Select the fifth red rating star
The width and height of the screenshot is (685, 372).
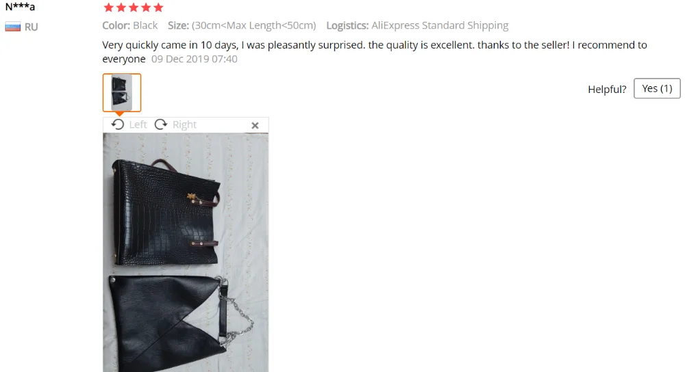(x=159, y=7)
